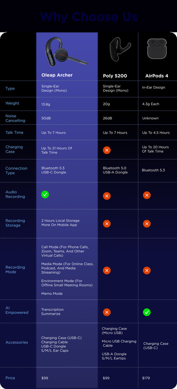
Task: Click the red X for Poly 5200 Recording Mode
Action: coord(107,270)
